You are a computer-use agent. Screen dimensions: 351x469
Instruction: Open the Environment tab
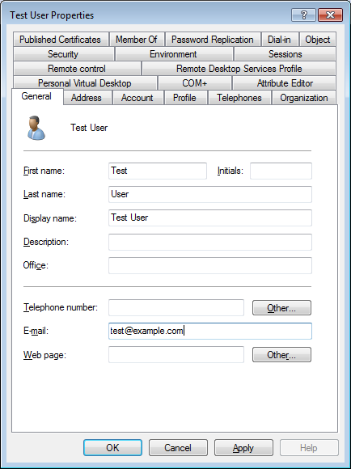[173, 54]
